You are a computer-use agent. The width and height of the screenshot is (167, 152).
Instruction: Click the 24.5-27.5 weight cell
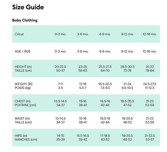[149, 84]
